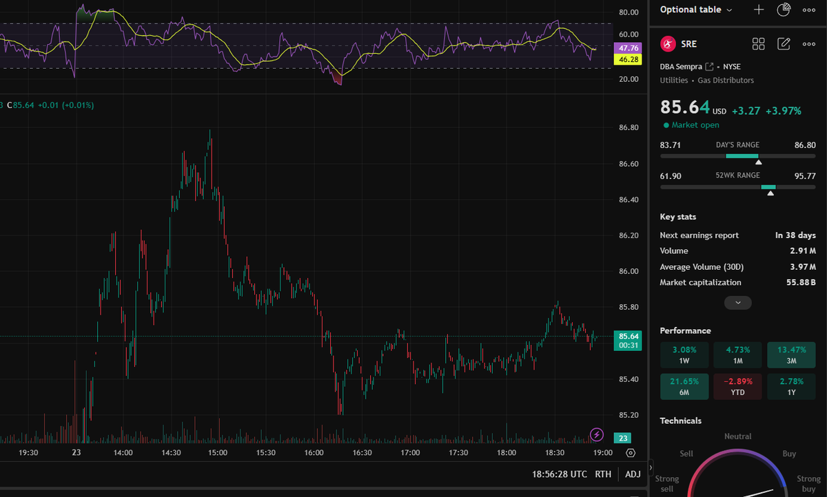Screen dimensions: 827x497
Task: Select the YTD performance tile
Action: (x=737, y=387)
